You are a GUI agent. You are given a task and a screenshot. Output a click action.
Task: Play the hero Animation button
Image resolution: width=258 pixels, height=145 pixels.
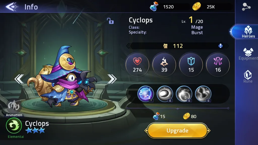[x=14, y=108]
